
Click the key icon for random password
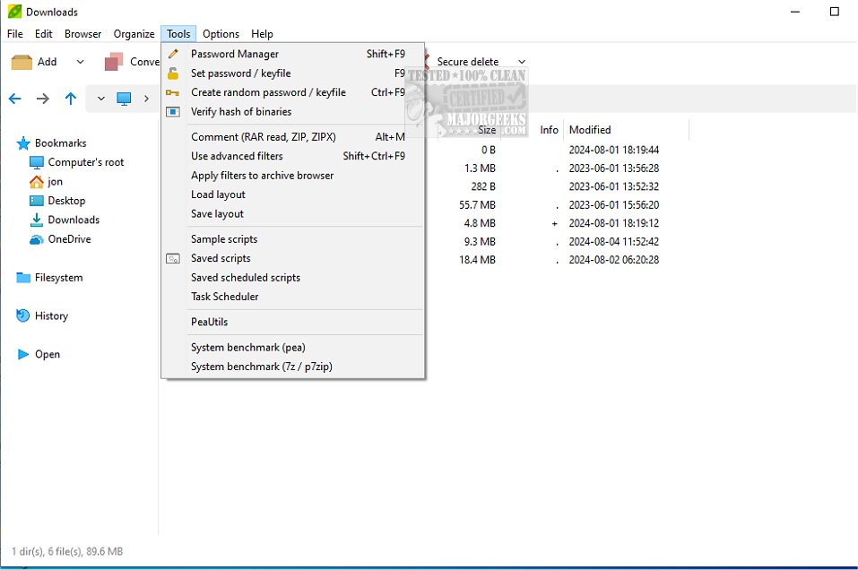point(173,93)
